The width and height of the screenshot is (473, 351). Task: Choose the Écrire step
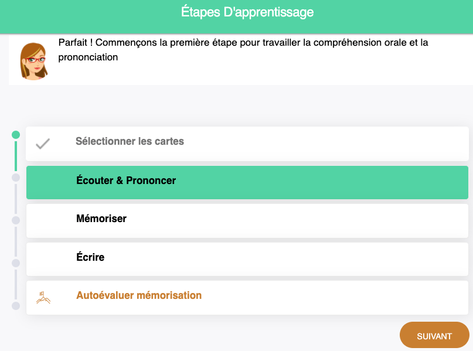click(x=90, y=257)
